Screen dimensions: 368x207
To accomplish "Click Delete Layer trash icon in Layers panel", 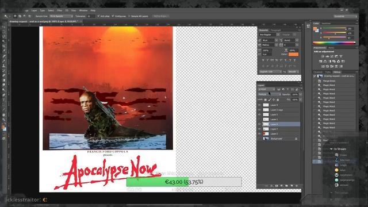I will coord(297,186).
